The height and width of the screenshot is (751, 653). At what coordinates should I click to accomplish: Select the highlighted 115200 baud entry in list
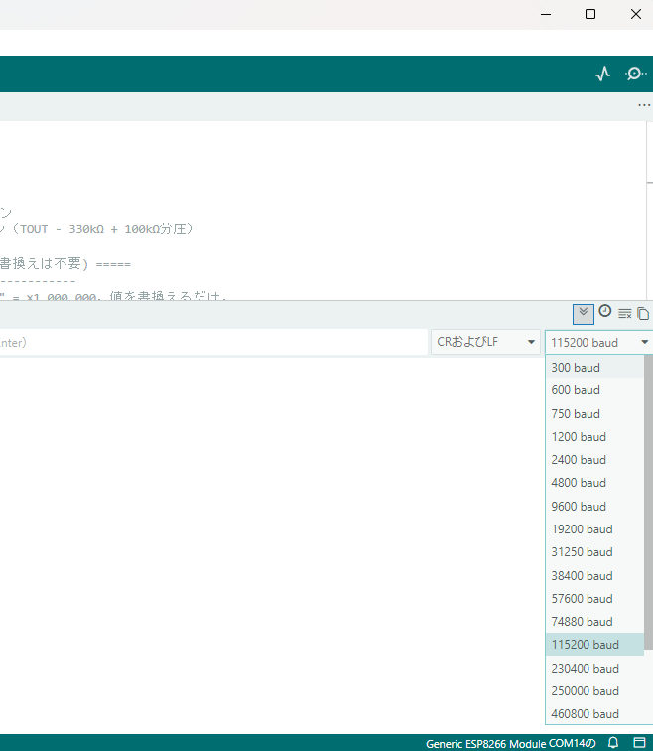point(594,645)
